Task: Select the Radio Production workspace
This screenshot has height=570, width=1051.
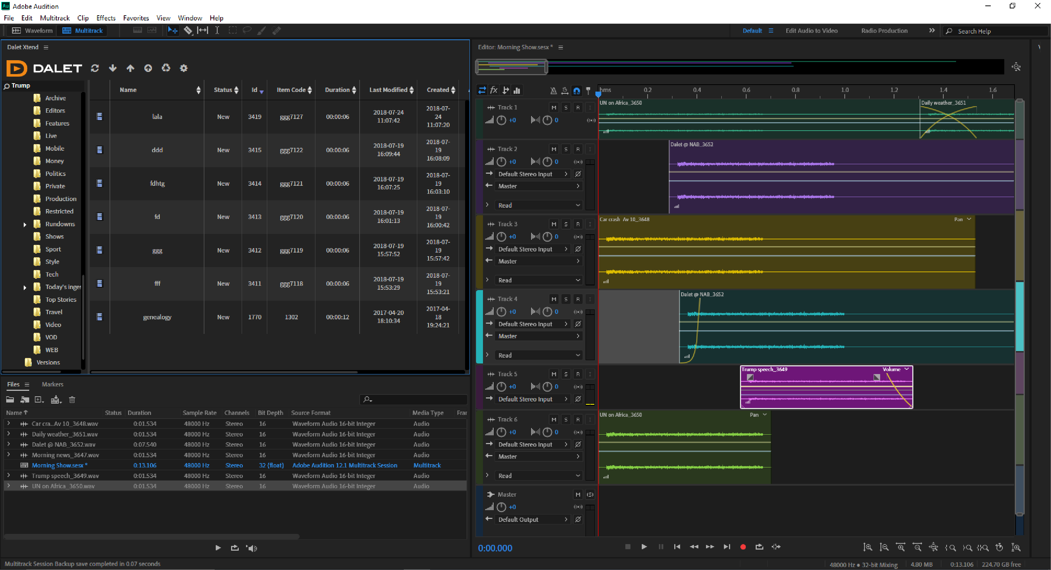Action: tap(884, 31)
